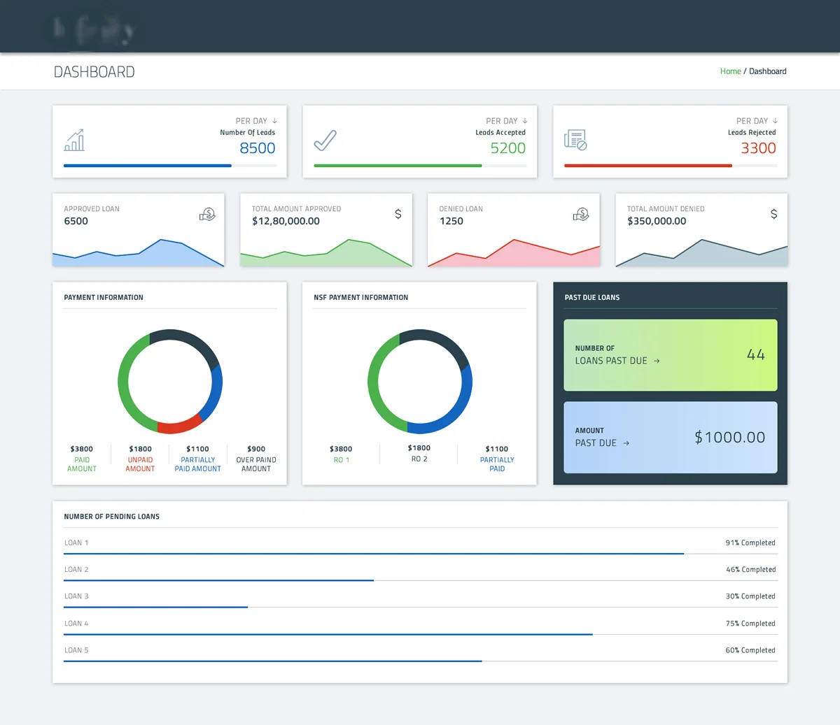Click the arrow next to Loans Past Due

click(657, 361)
